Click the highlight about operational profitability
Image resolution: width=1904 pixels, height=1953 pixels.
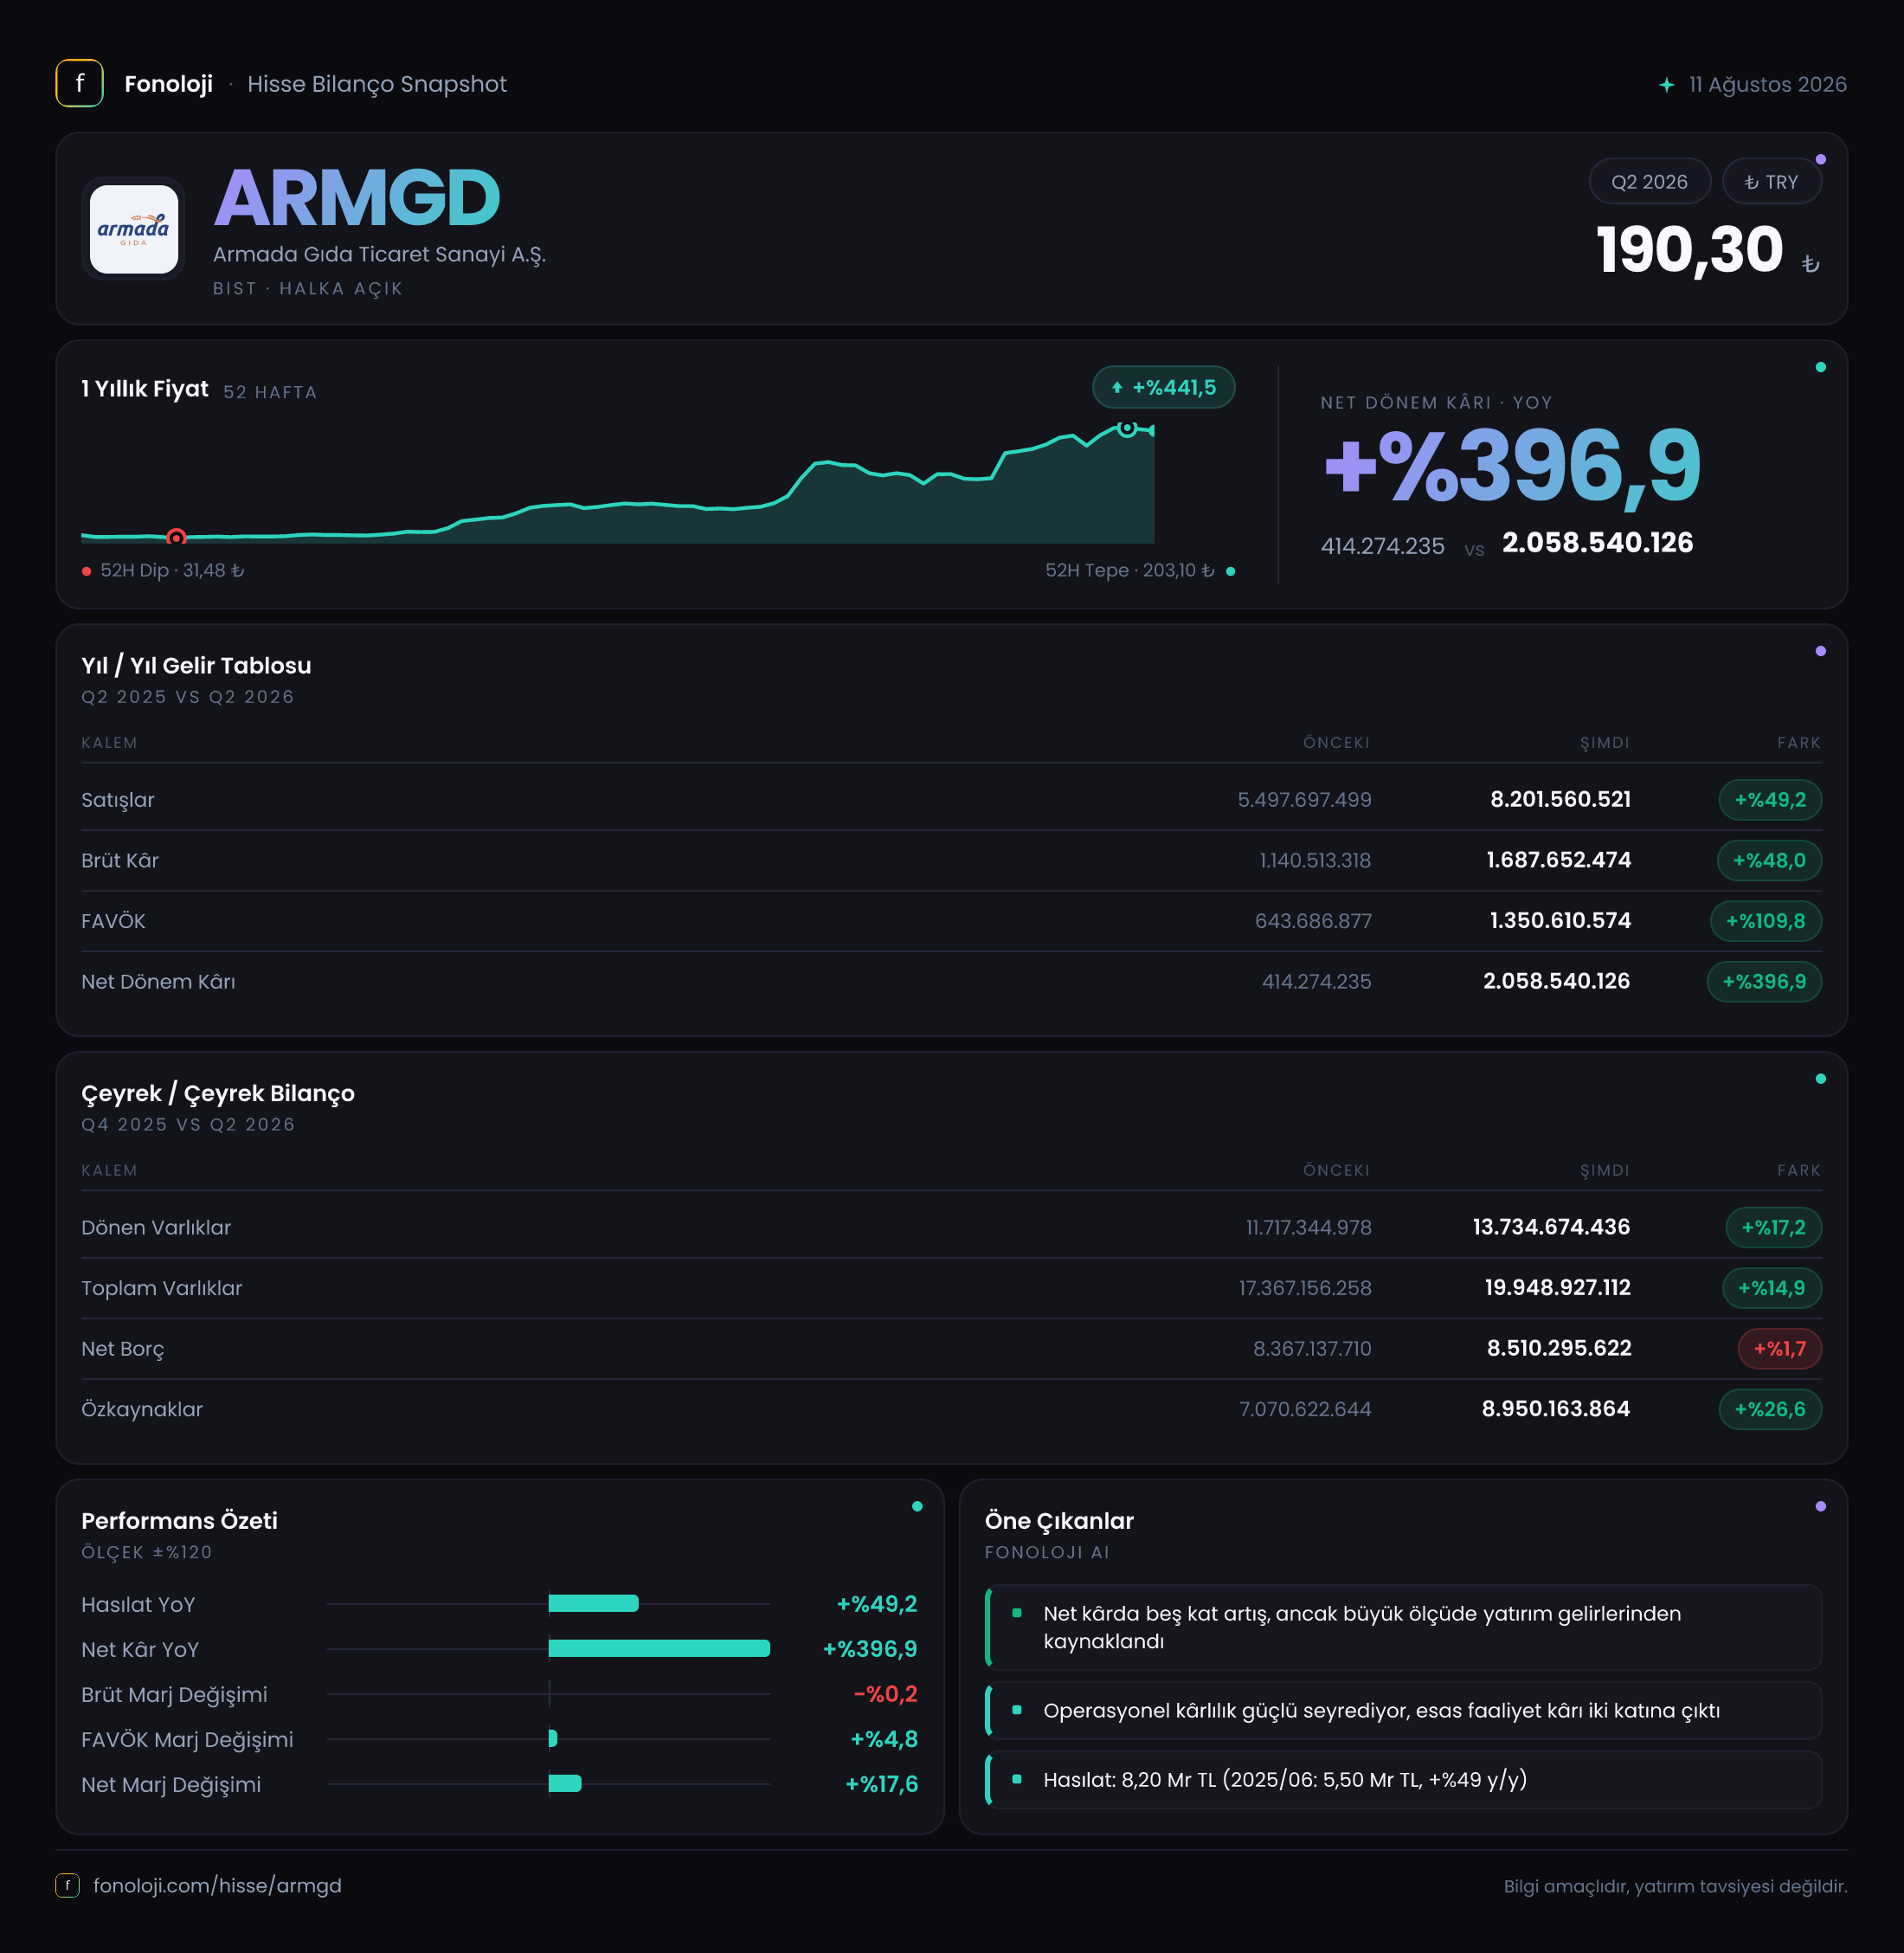pos(1403,1711)
